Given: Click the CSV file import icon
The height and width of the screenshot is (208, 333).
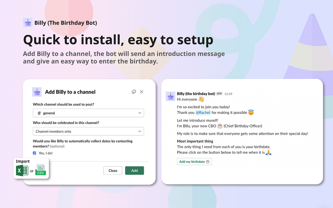Looking at the screenshot, I should click(41, 170).
